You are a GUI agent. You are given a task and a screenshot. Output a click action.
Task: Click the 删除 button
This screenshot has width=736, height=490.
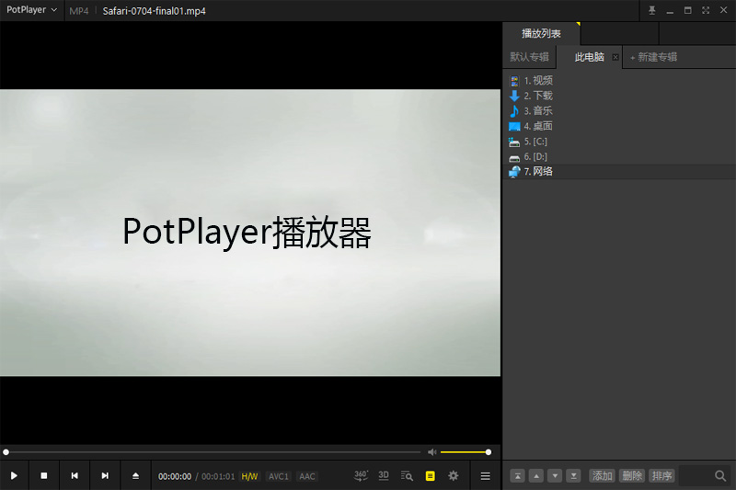click(x=632, y=476)
